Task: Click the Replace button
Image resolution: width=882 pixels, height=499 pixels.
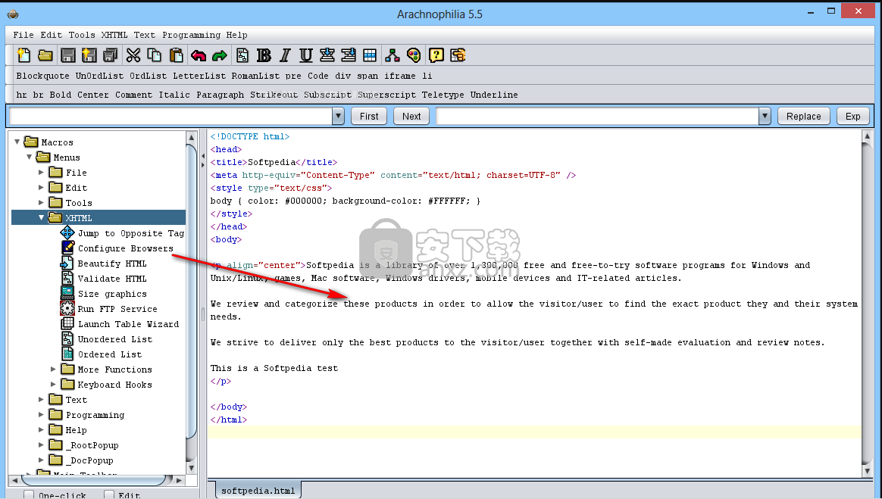Action: pos(803,116)
